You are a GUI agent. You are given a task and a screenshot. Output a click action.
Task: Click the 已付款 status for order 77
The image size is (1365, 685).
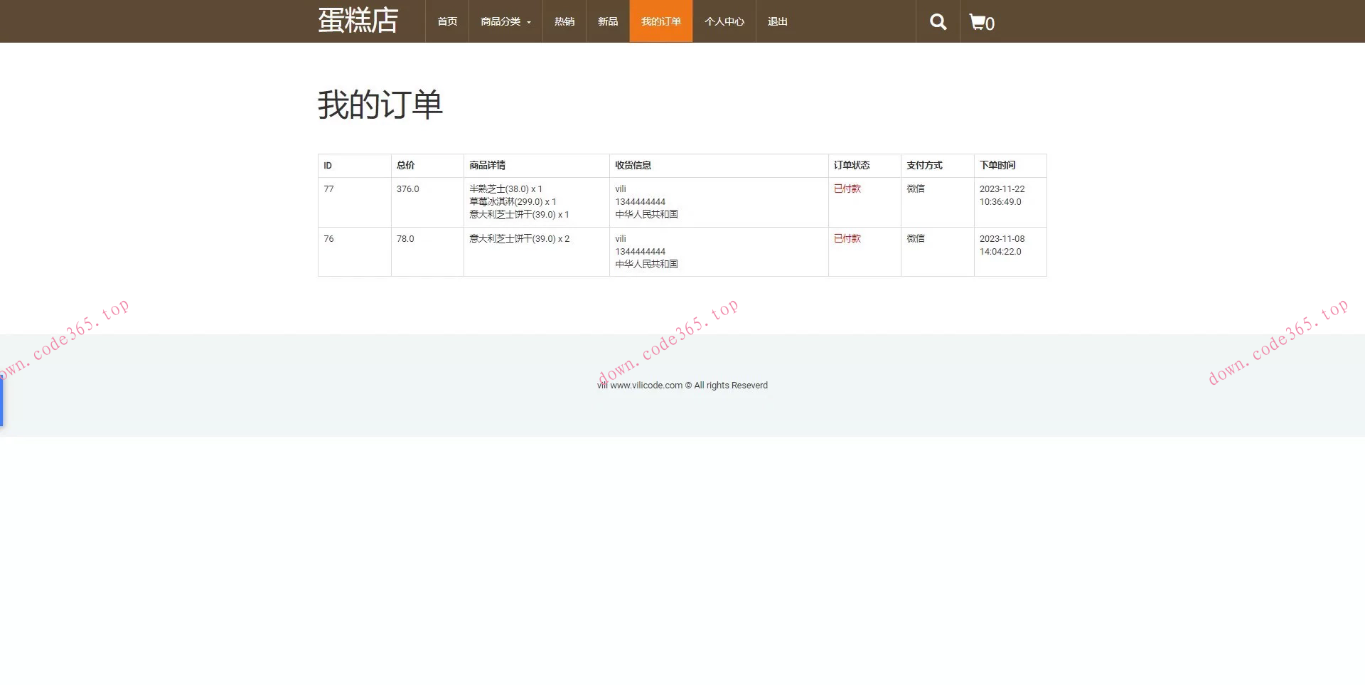846,188
